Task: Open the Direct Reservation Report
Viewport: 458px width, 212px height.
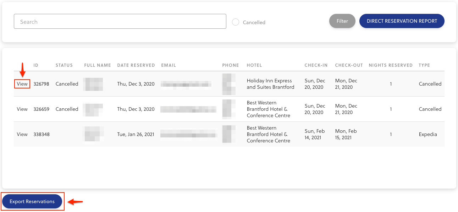Action: (402, 21)
